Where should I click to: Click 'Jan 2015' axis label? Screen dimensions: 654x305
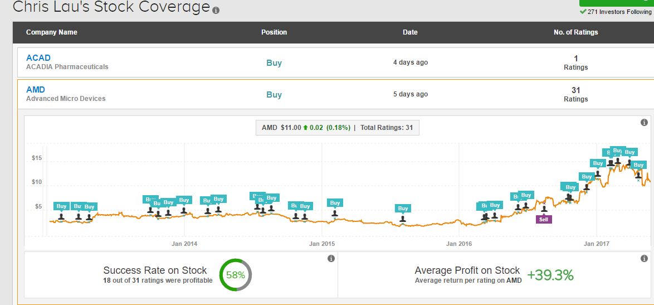(321, 244)
